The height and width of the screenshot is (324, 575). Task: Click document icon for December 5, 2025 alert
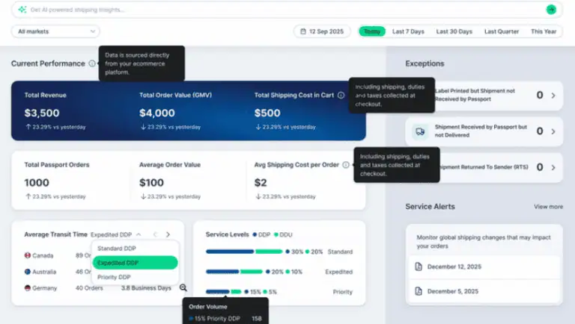click(418, 292)
